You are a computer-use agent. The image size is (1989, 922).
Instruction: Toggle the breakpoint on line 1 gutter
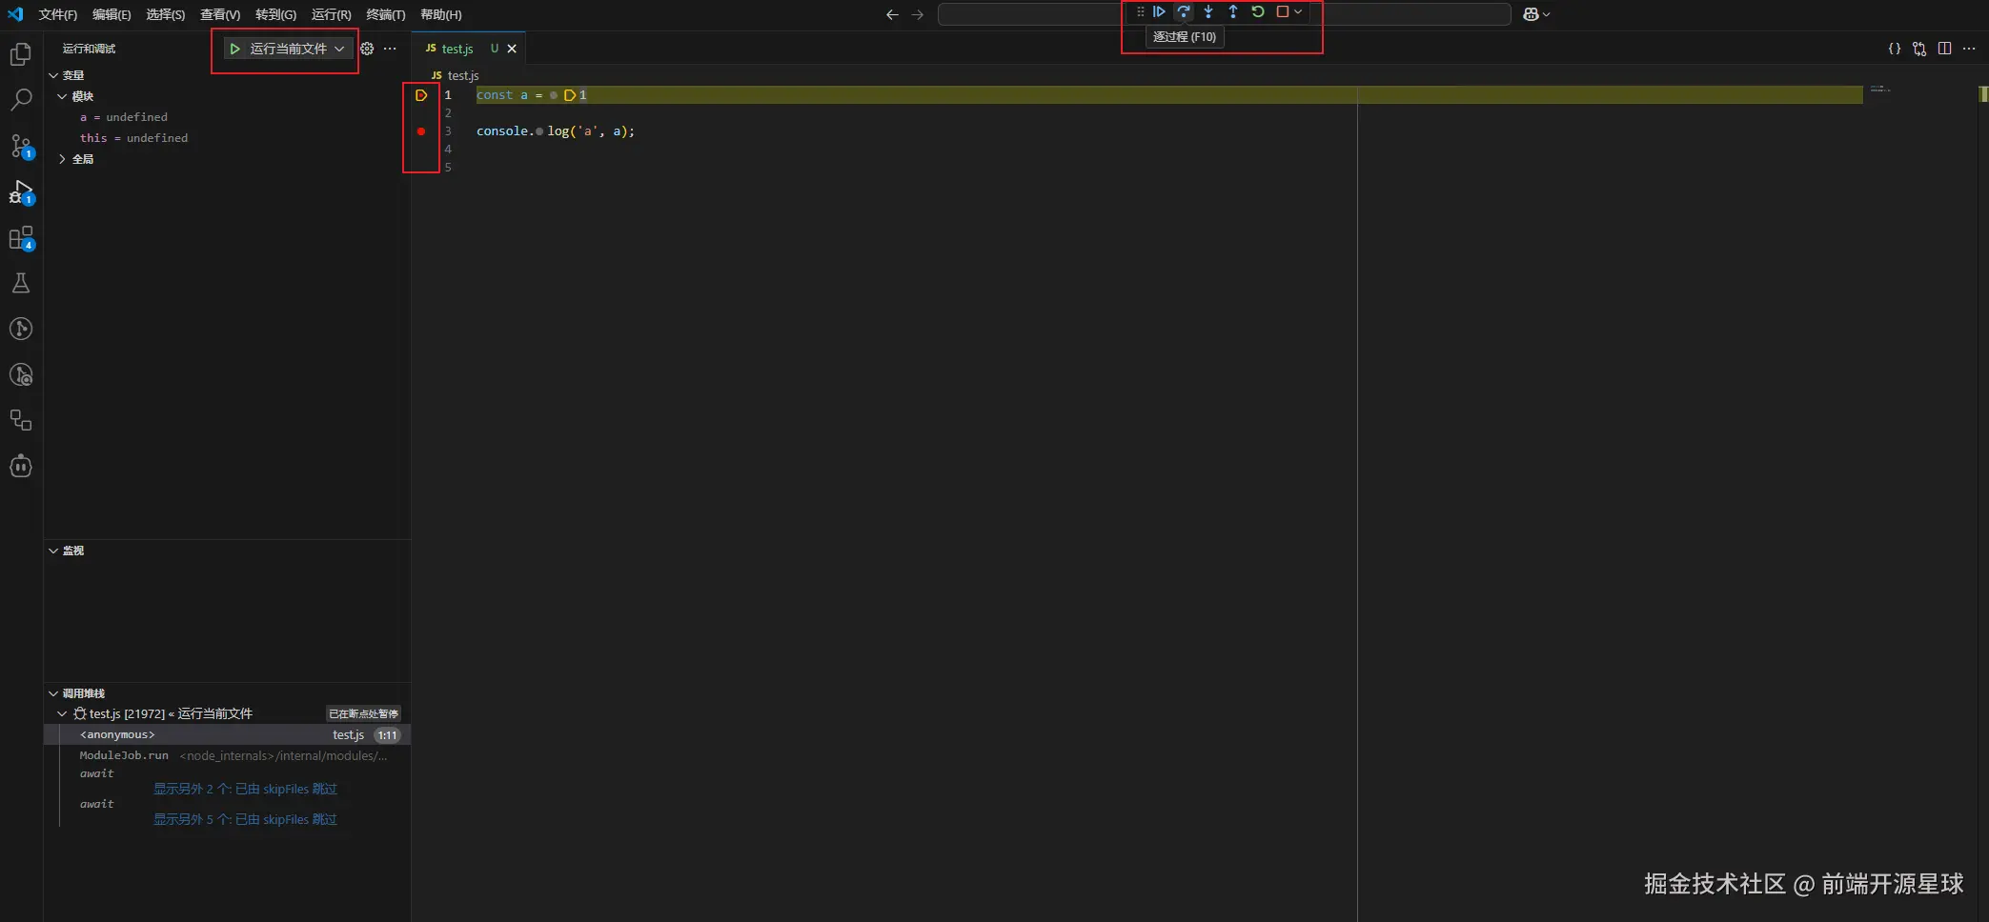421,95
